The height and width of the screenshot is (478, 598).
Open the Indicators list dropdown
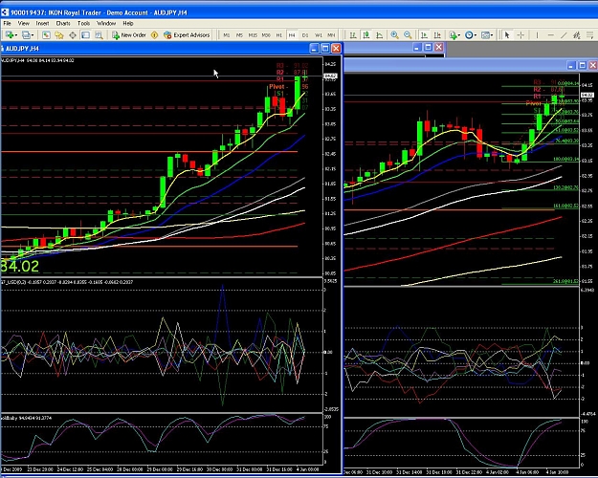click(454, 35)
